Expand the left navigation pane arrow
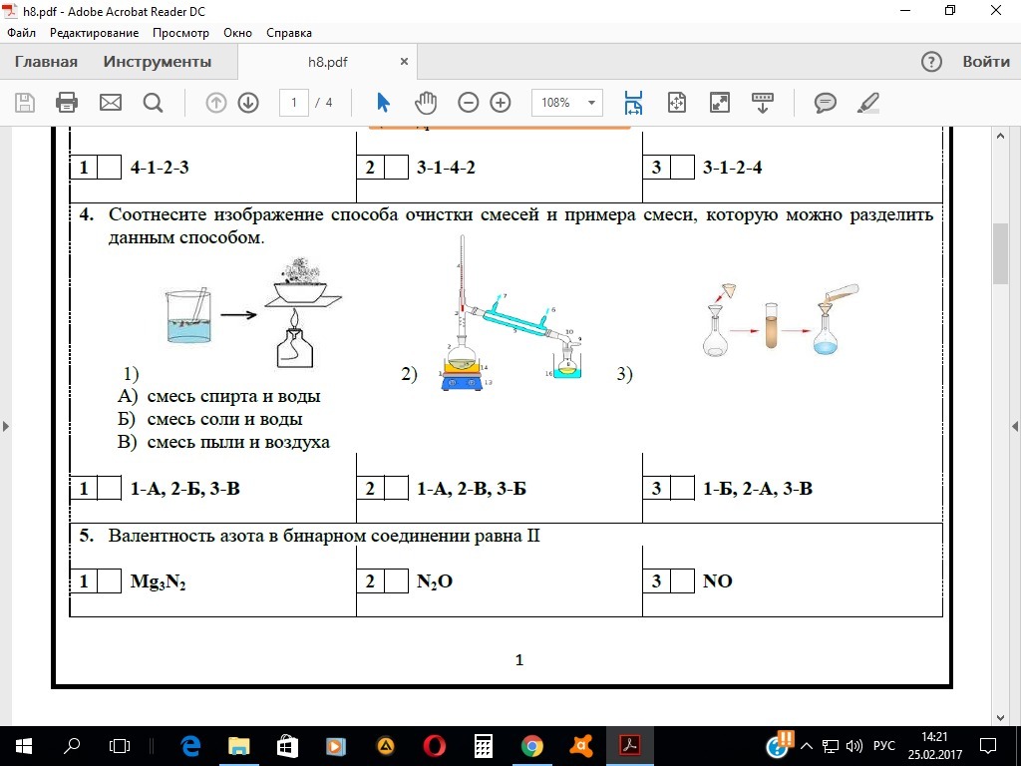Viewport: 1021px width, 766px height. pyautogui.click(x=6, y=424)
